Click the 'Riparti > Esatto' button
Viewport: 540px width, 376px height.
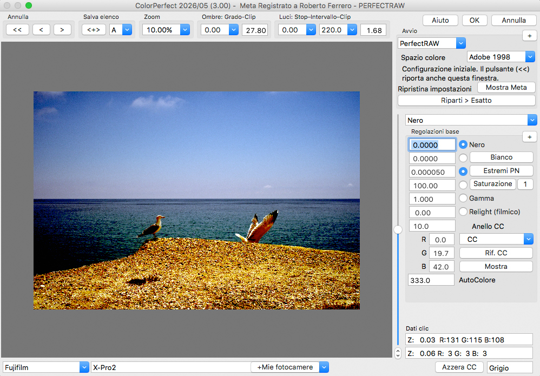(466, 101)
